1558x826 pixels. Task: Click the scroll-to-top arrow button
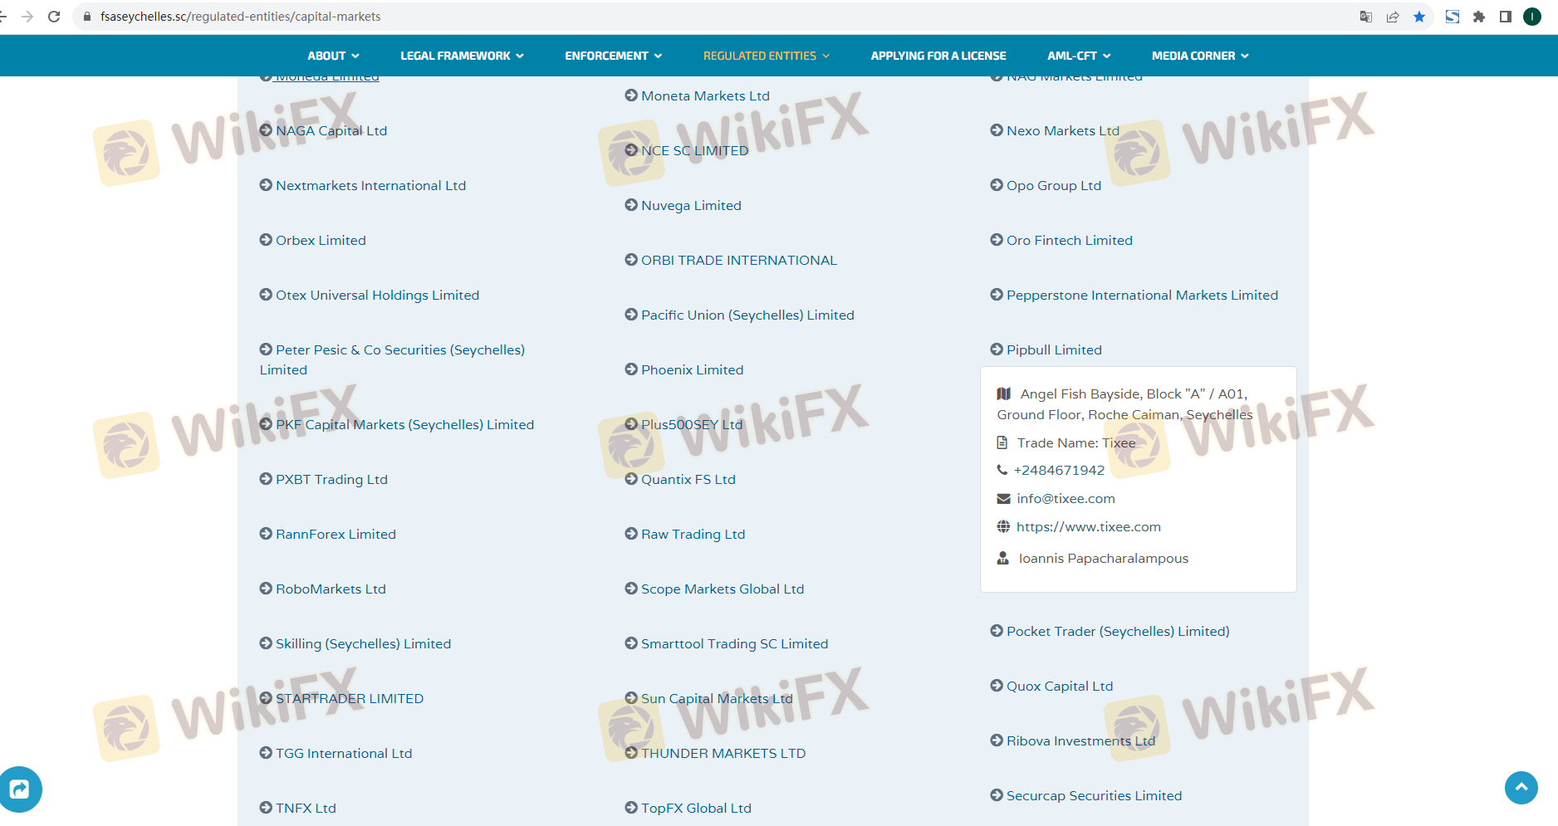(x=1521, y=787)
